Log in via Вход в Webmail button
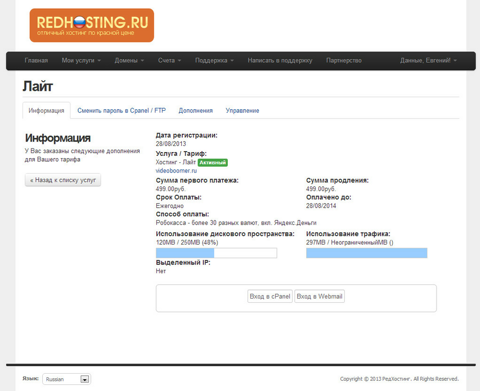 pos(319,296)
